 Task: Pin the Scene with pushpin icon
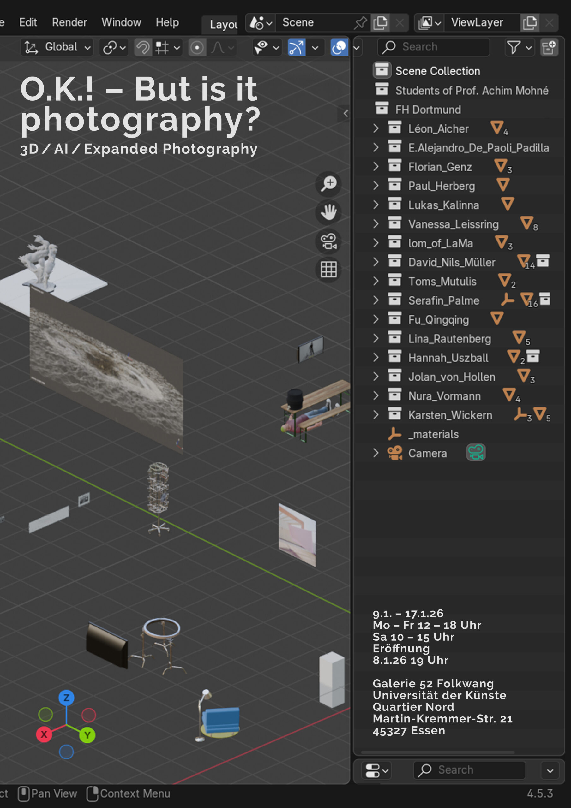[x=360, y=23]
